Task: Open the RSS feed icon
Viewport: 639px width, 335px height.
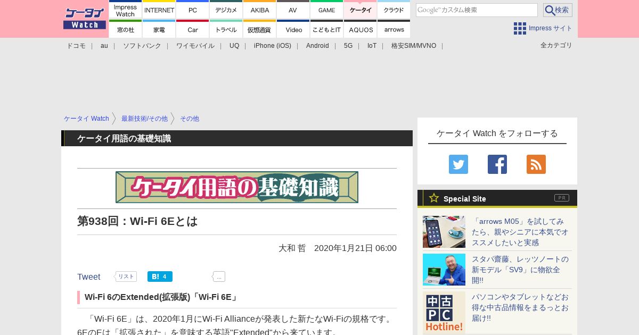Action: click(x=536, y=164)
